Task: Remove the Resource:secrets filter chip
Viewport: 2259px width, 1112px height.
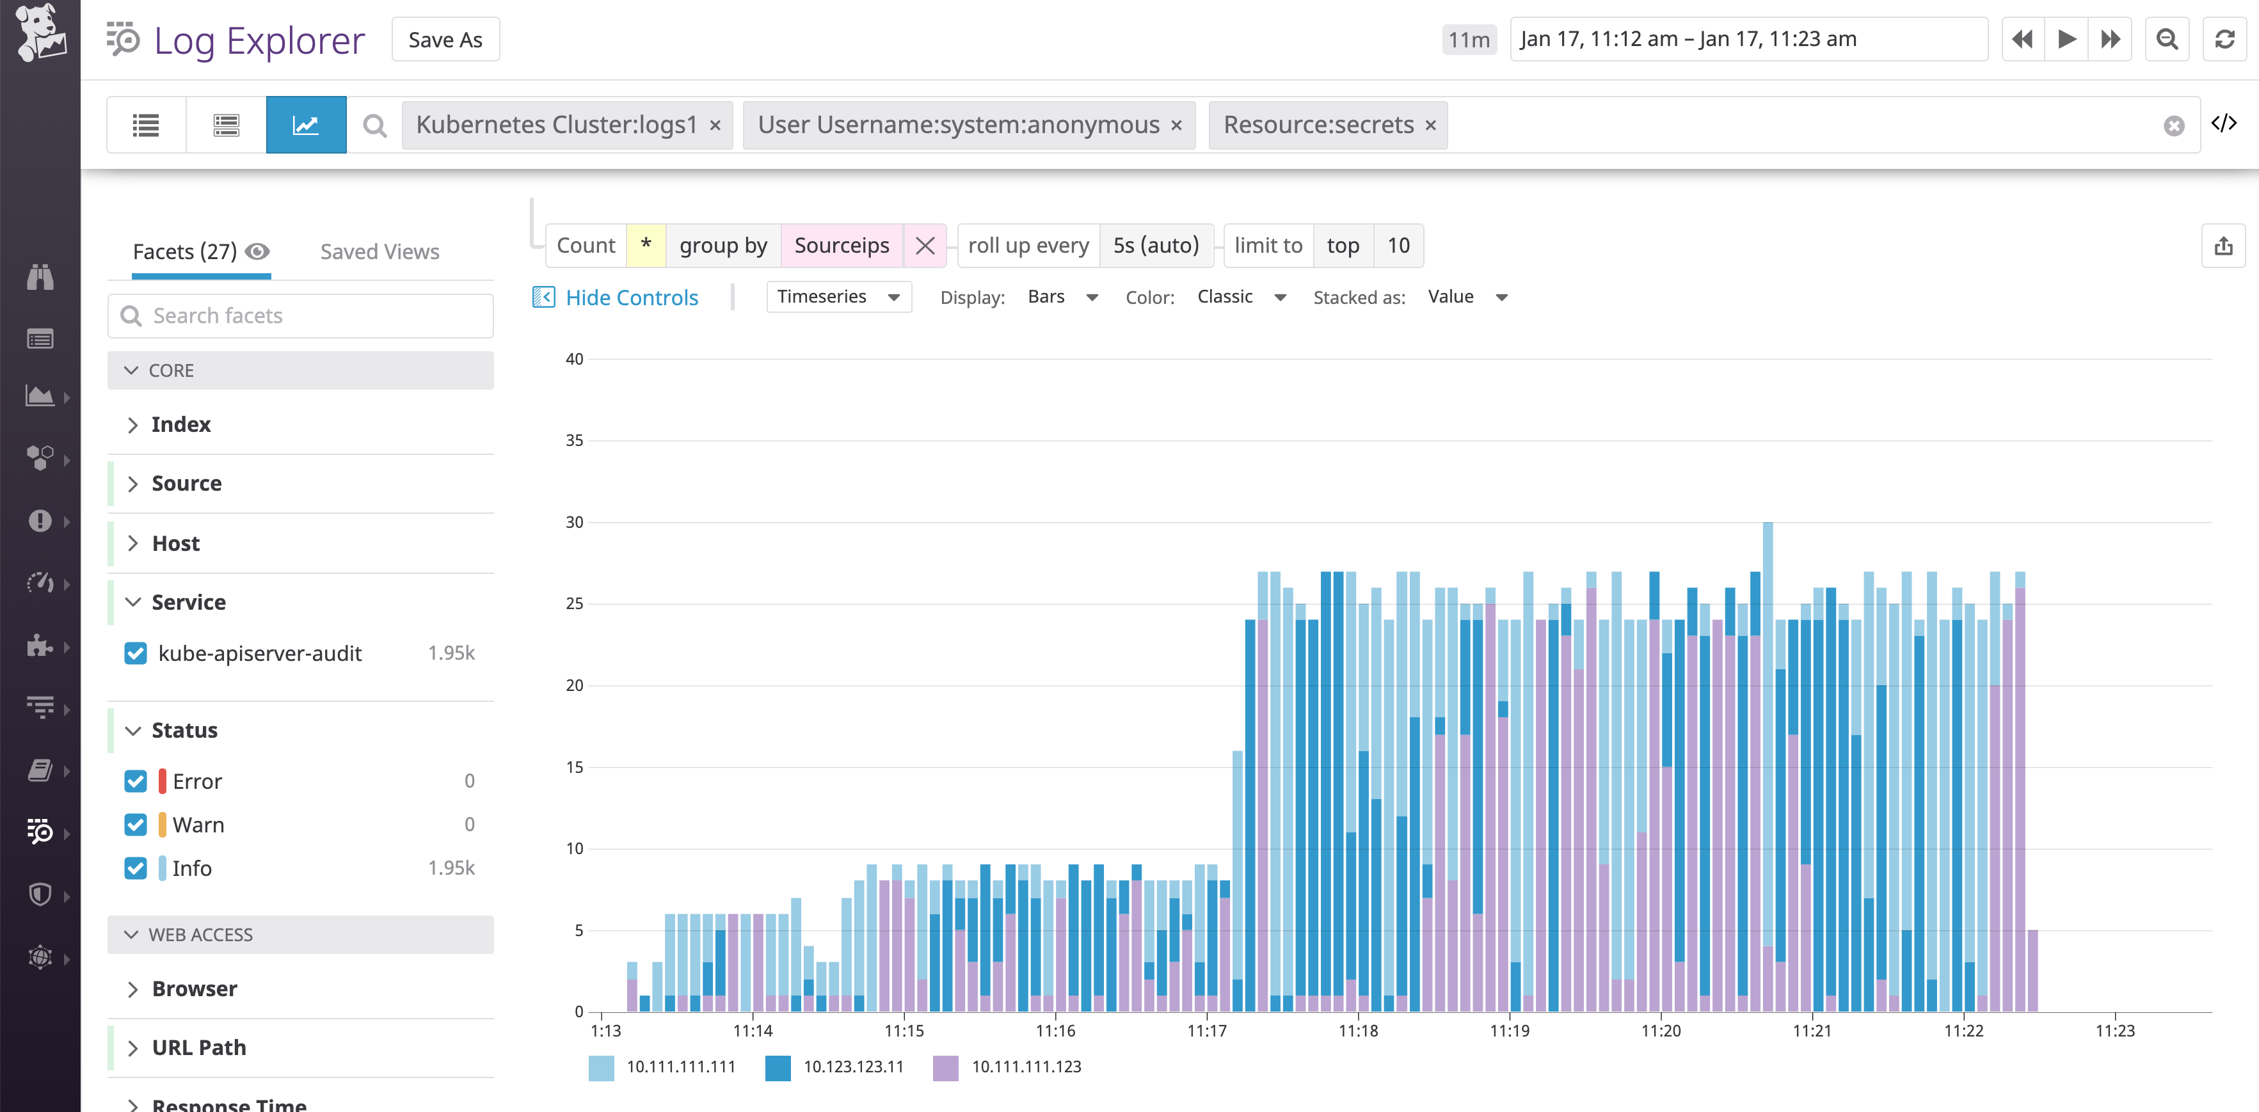Action: [1428, 125]
